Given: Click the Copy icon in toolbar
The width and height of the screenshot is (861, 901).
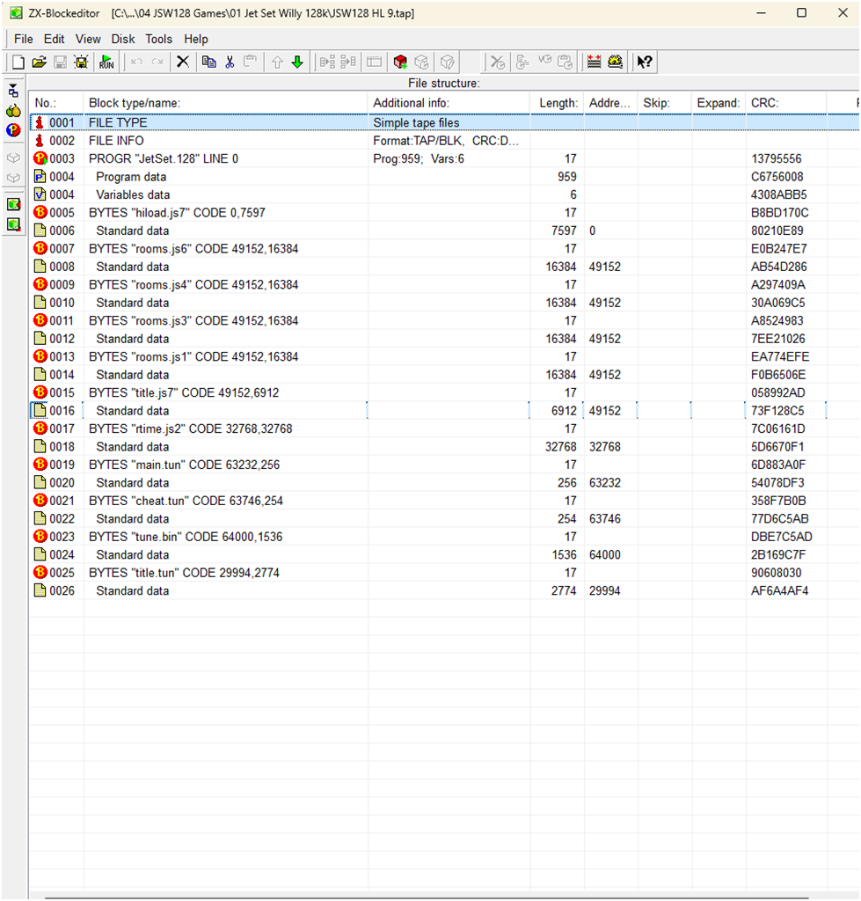Looking at the screenshot, I should (208, 62).
